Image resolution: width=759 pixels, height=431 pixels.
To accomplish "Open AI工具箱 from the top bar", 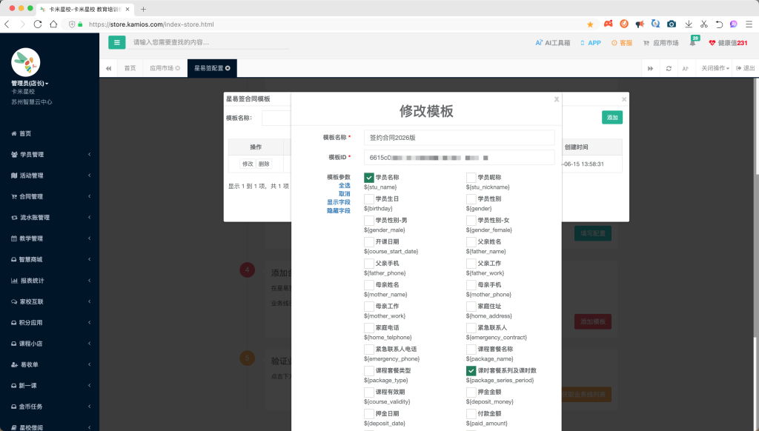I will 553,43.
